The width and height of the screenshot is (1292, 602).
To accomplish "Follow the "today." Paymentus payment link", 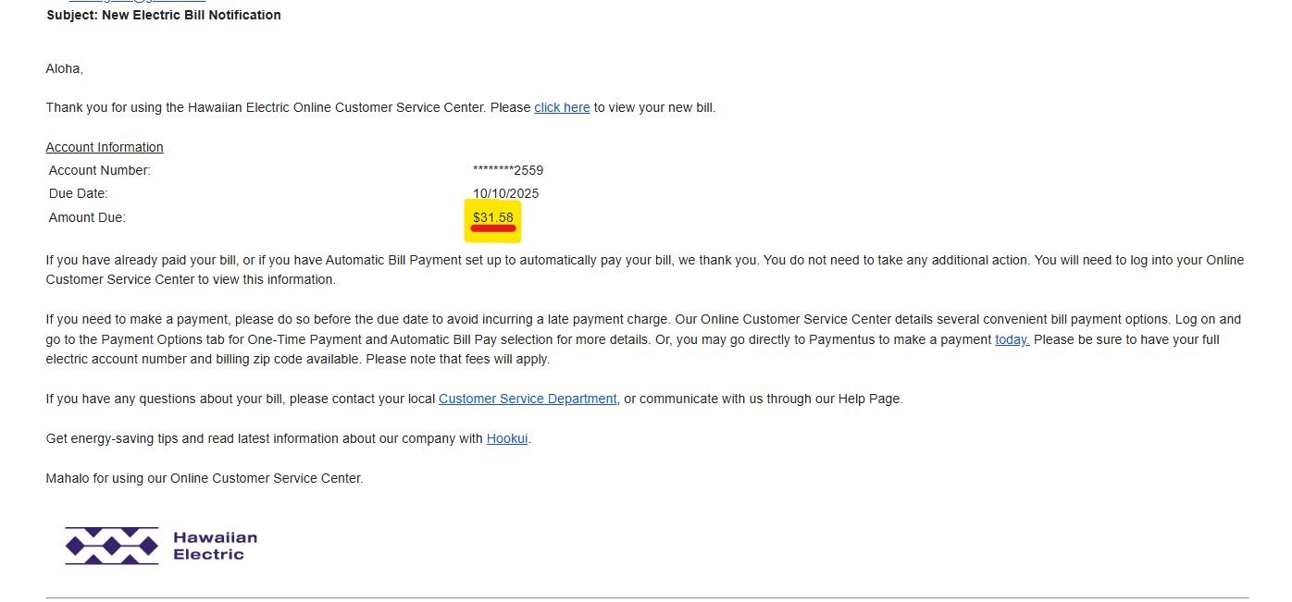I will [x=1012, y=339].
